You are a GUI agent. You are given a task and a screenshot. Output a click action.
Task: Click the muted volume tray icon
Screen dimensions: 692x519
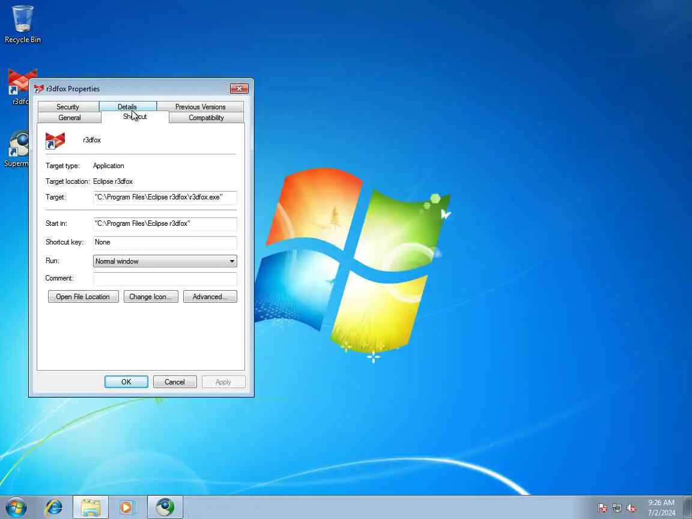(631, 508)
